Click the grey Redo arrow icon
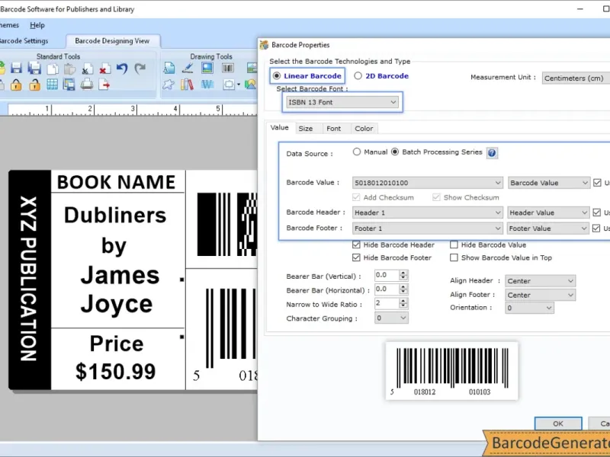Image resolution: width=610 pixels, height=457 pixels. click(140, 69)
